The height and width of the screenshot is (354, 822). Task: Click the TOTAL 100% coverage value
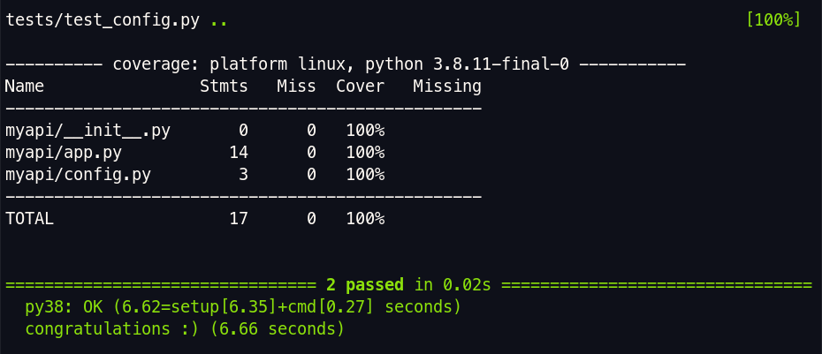tap(365, 219)
